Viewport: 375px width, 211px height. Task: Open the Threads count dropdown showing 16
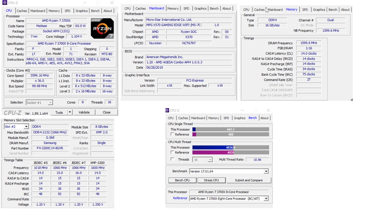[210, 160]
